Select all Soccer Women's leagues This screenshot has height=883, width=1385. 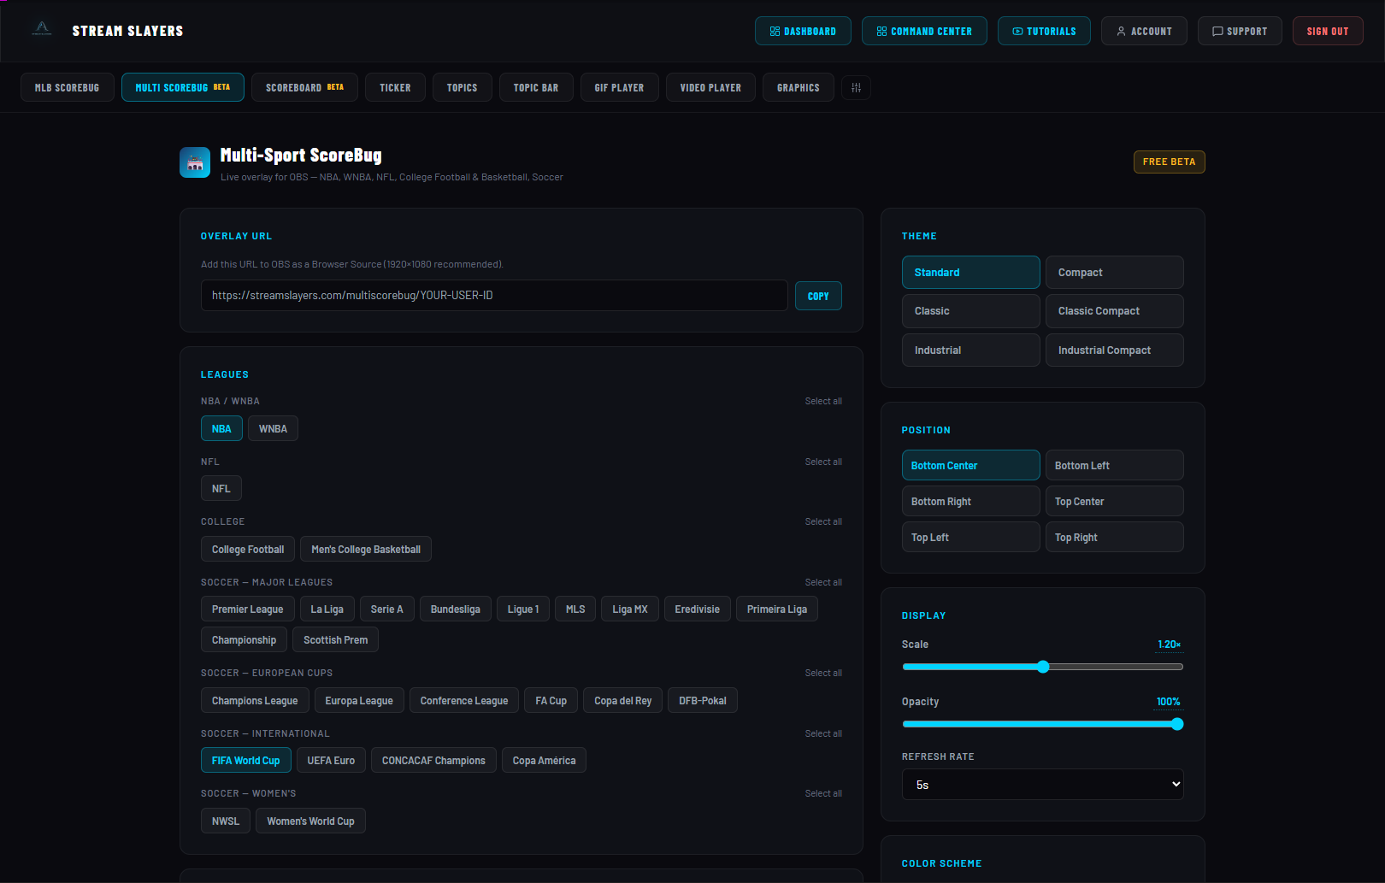click(823, 793)
